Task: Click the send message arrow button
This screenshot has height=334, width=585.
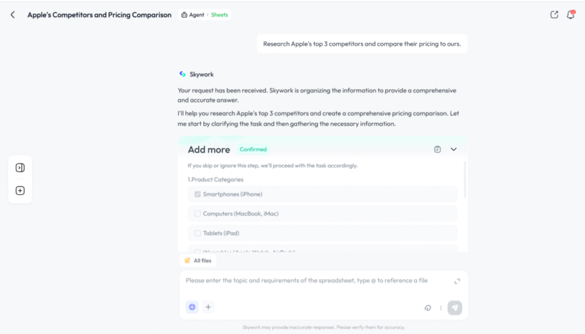Action: [455, 308]
